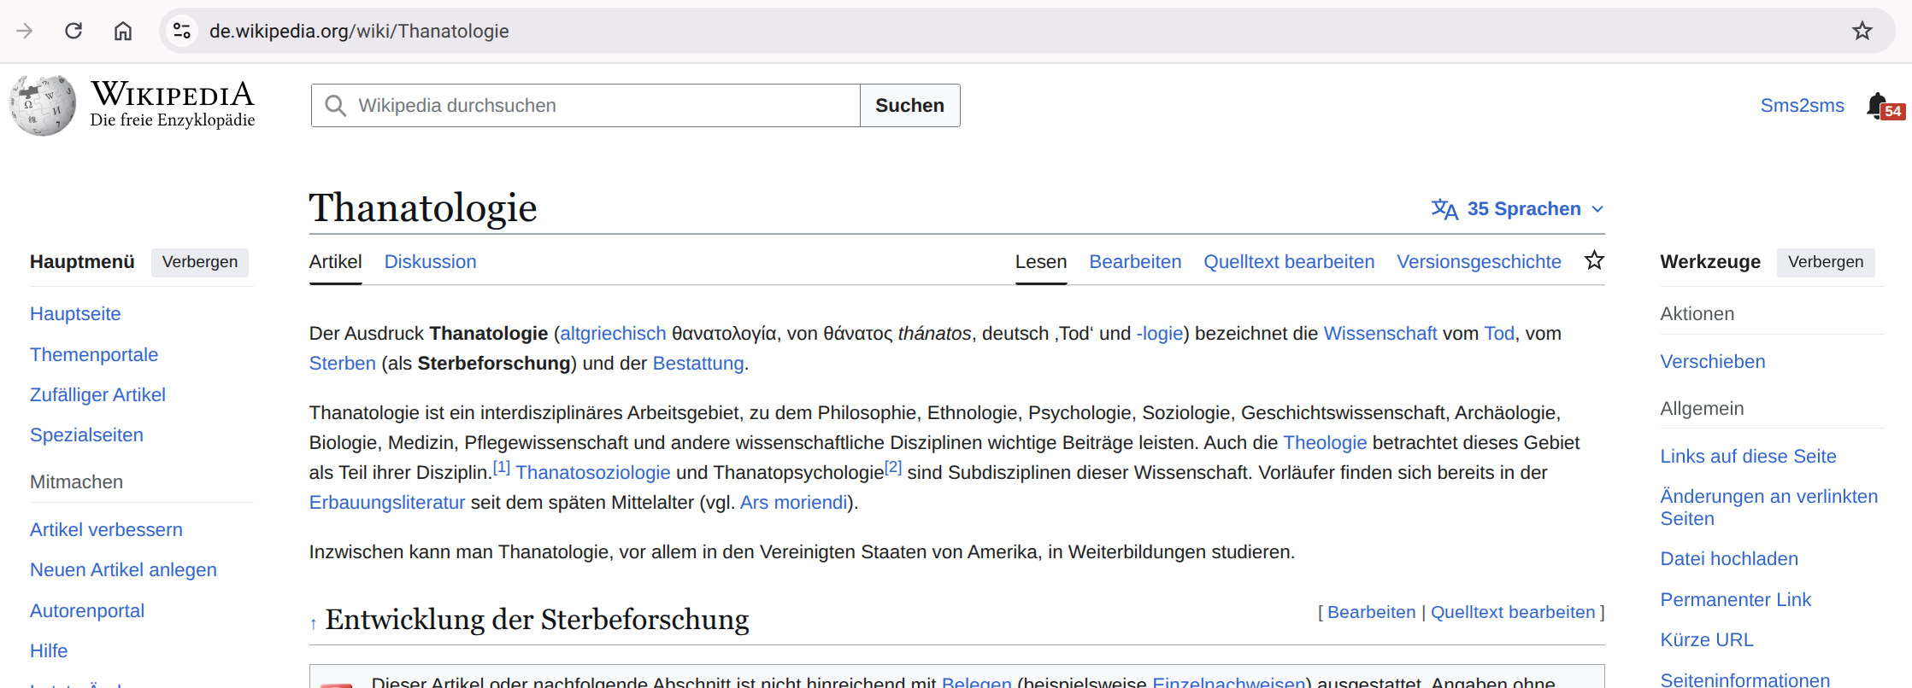Switch to the Diskussion tab
The height and width of the screenshot is (688, 1912).
click(x=430, y=262)
